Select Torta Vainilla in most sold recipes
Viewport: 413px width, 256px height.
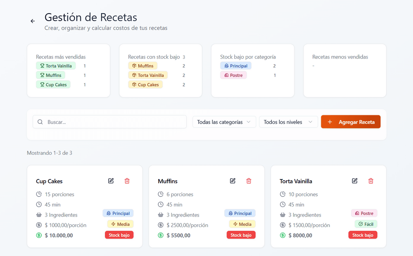coord(56,66)
